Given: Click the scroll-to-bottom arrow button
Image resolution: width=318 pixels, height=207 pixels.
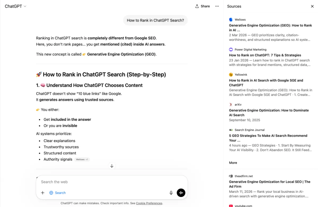Looking at the screenshot, I should [x=112, y=166].
